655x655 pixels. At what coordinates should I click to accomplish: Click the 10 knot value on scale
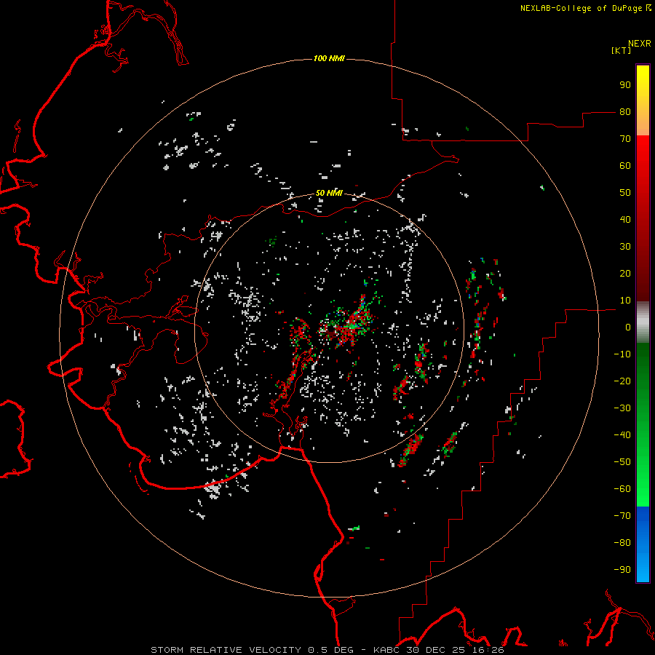(x=625, y=301)
